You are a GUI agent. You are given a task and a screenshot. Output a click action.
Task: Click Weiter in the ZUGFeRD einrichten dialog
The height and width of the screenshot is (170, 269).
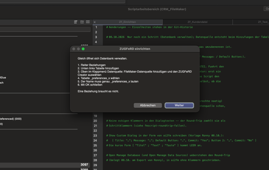(179, 105)
